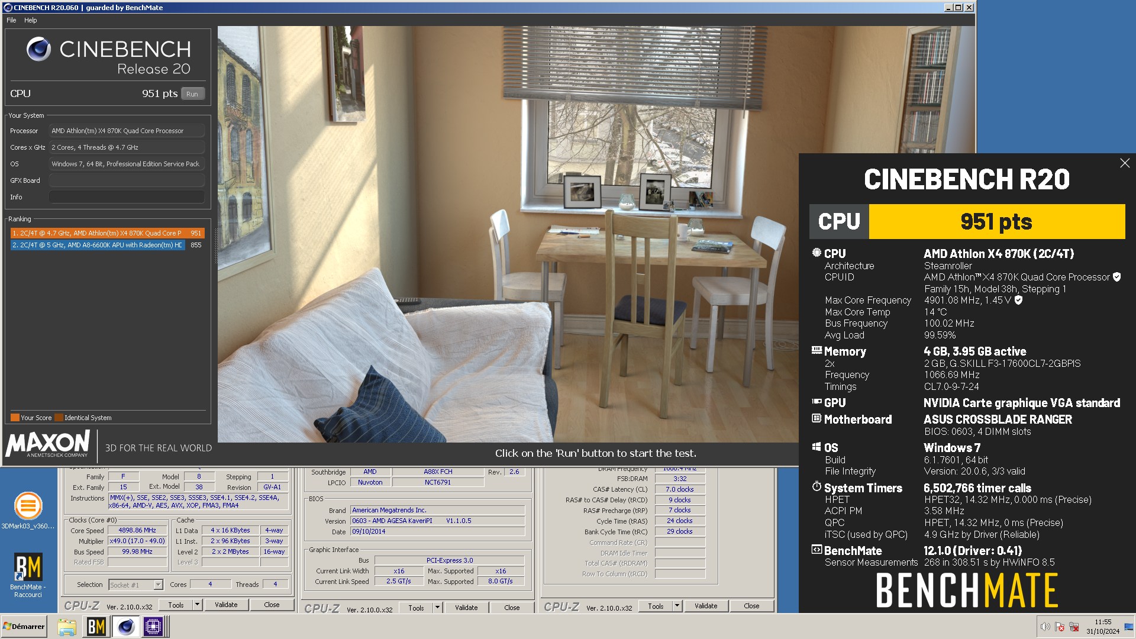1136x639 pixels.
Task: Click the Action Center flag tray icon
Action: (x=1060, y=627)
